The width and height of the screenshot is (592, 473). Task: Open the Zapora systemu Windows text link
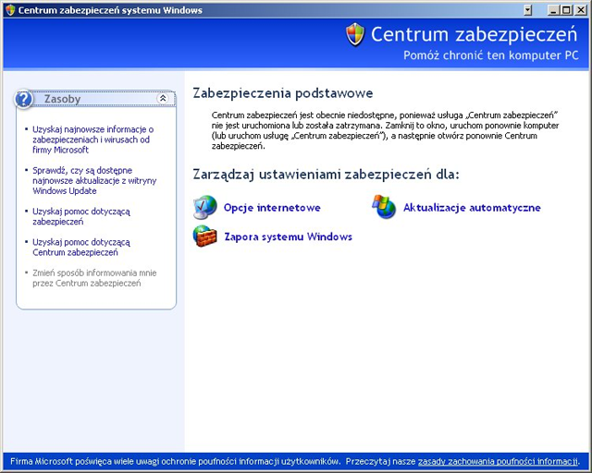[288, 236]
